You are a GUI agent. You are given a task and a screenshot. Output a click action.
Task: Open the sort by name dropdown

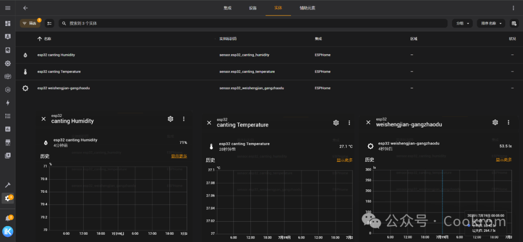491,23
